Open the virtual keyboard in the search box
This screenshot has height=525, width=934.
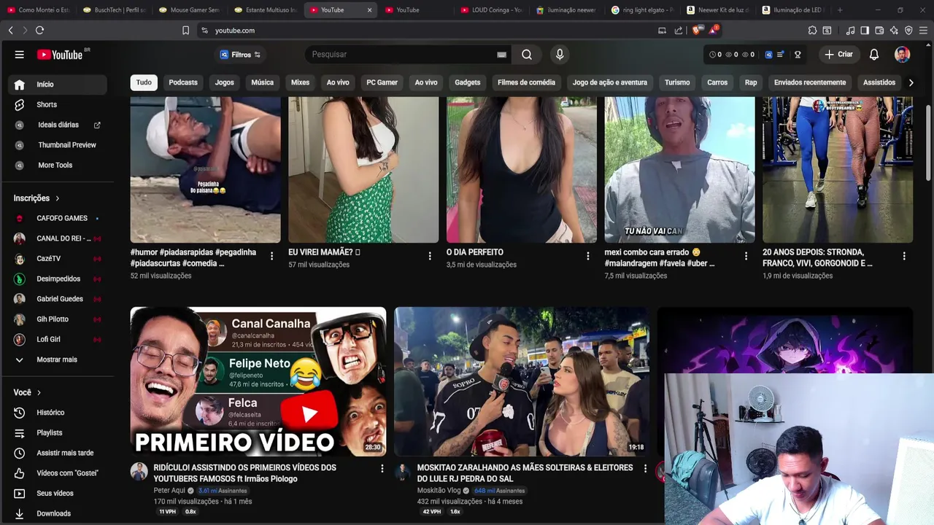(502, 55)
